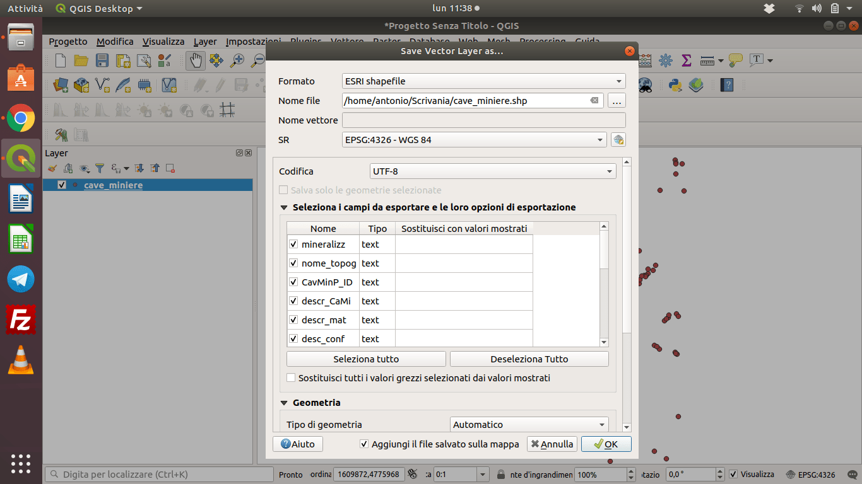Open the Data Source Manager icon
The width and height of the screenshot is (862, 484).
point(61,84)
